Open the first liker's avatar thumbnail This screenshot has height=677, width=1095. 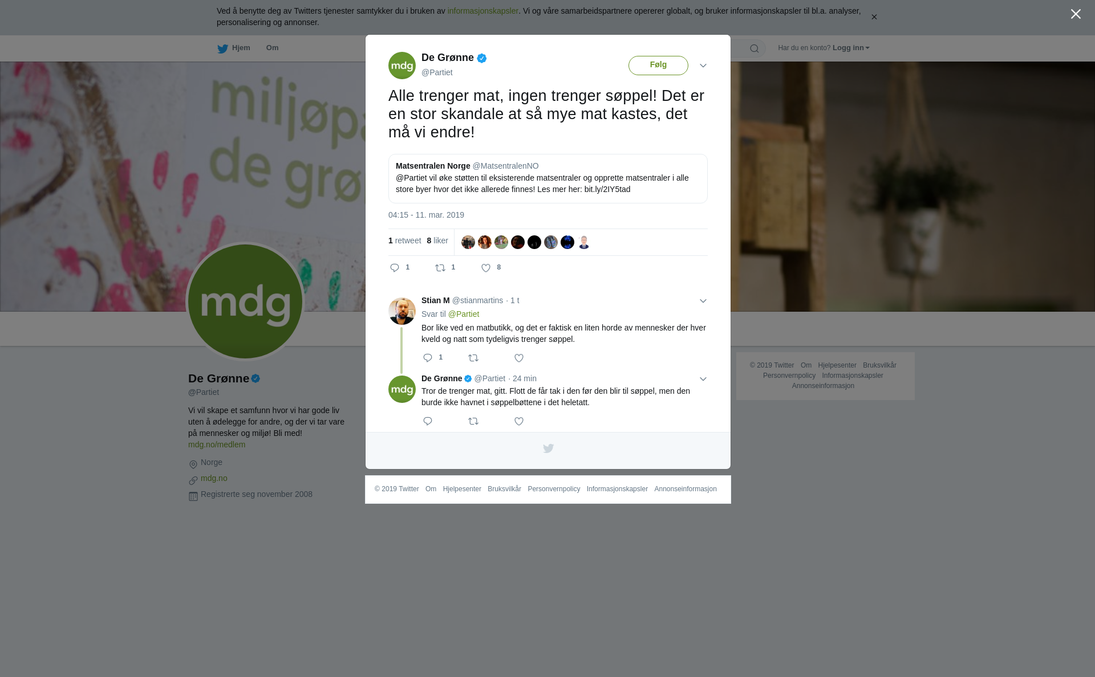pyautogui.click(x=468, y=242)
